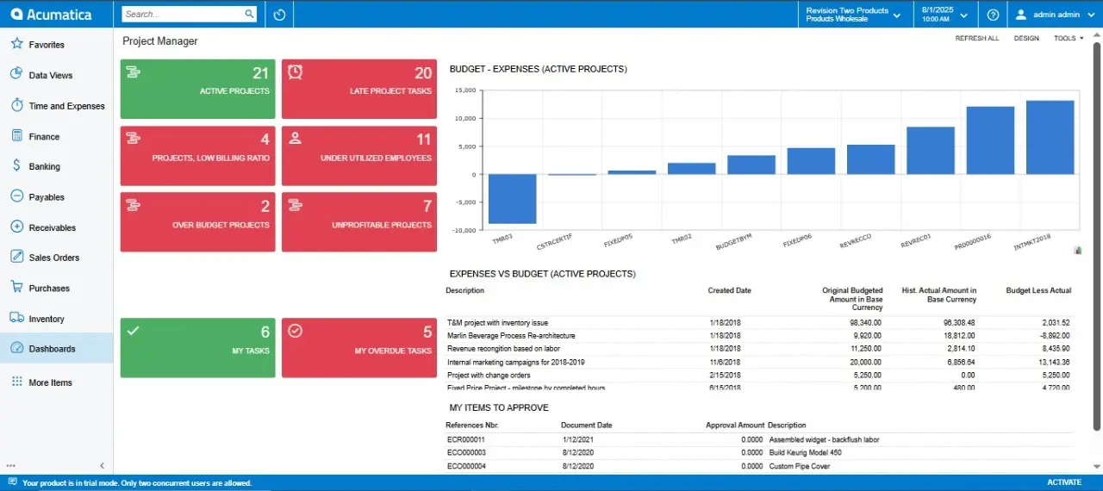
Task: Select Sales Orders in the sidebar
Action: click(x=53, y=258)
